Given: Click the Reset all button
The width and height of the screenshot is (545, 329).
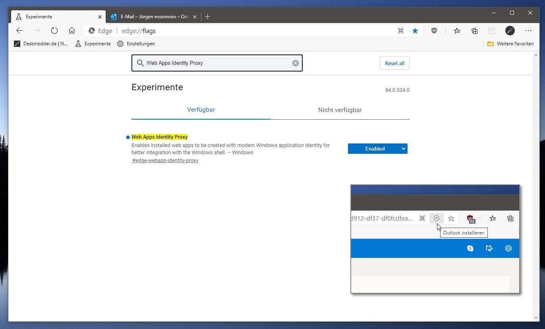Looking at the screenshot, I should tap(394, 63).
